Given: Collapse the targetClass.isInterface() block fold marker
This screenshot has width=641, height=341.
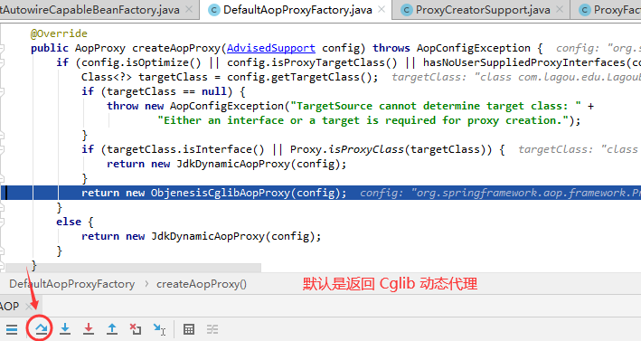Looking at the screenshot, I should 2,149.
